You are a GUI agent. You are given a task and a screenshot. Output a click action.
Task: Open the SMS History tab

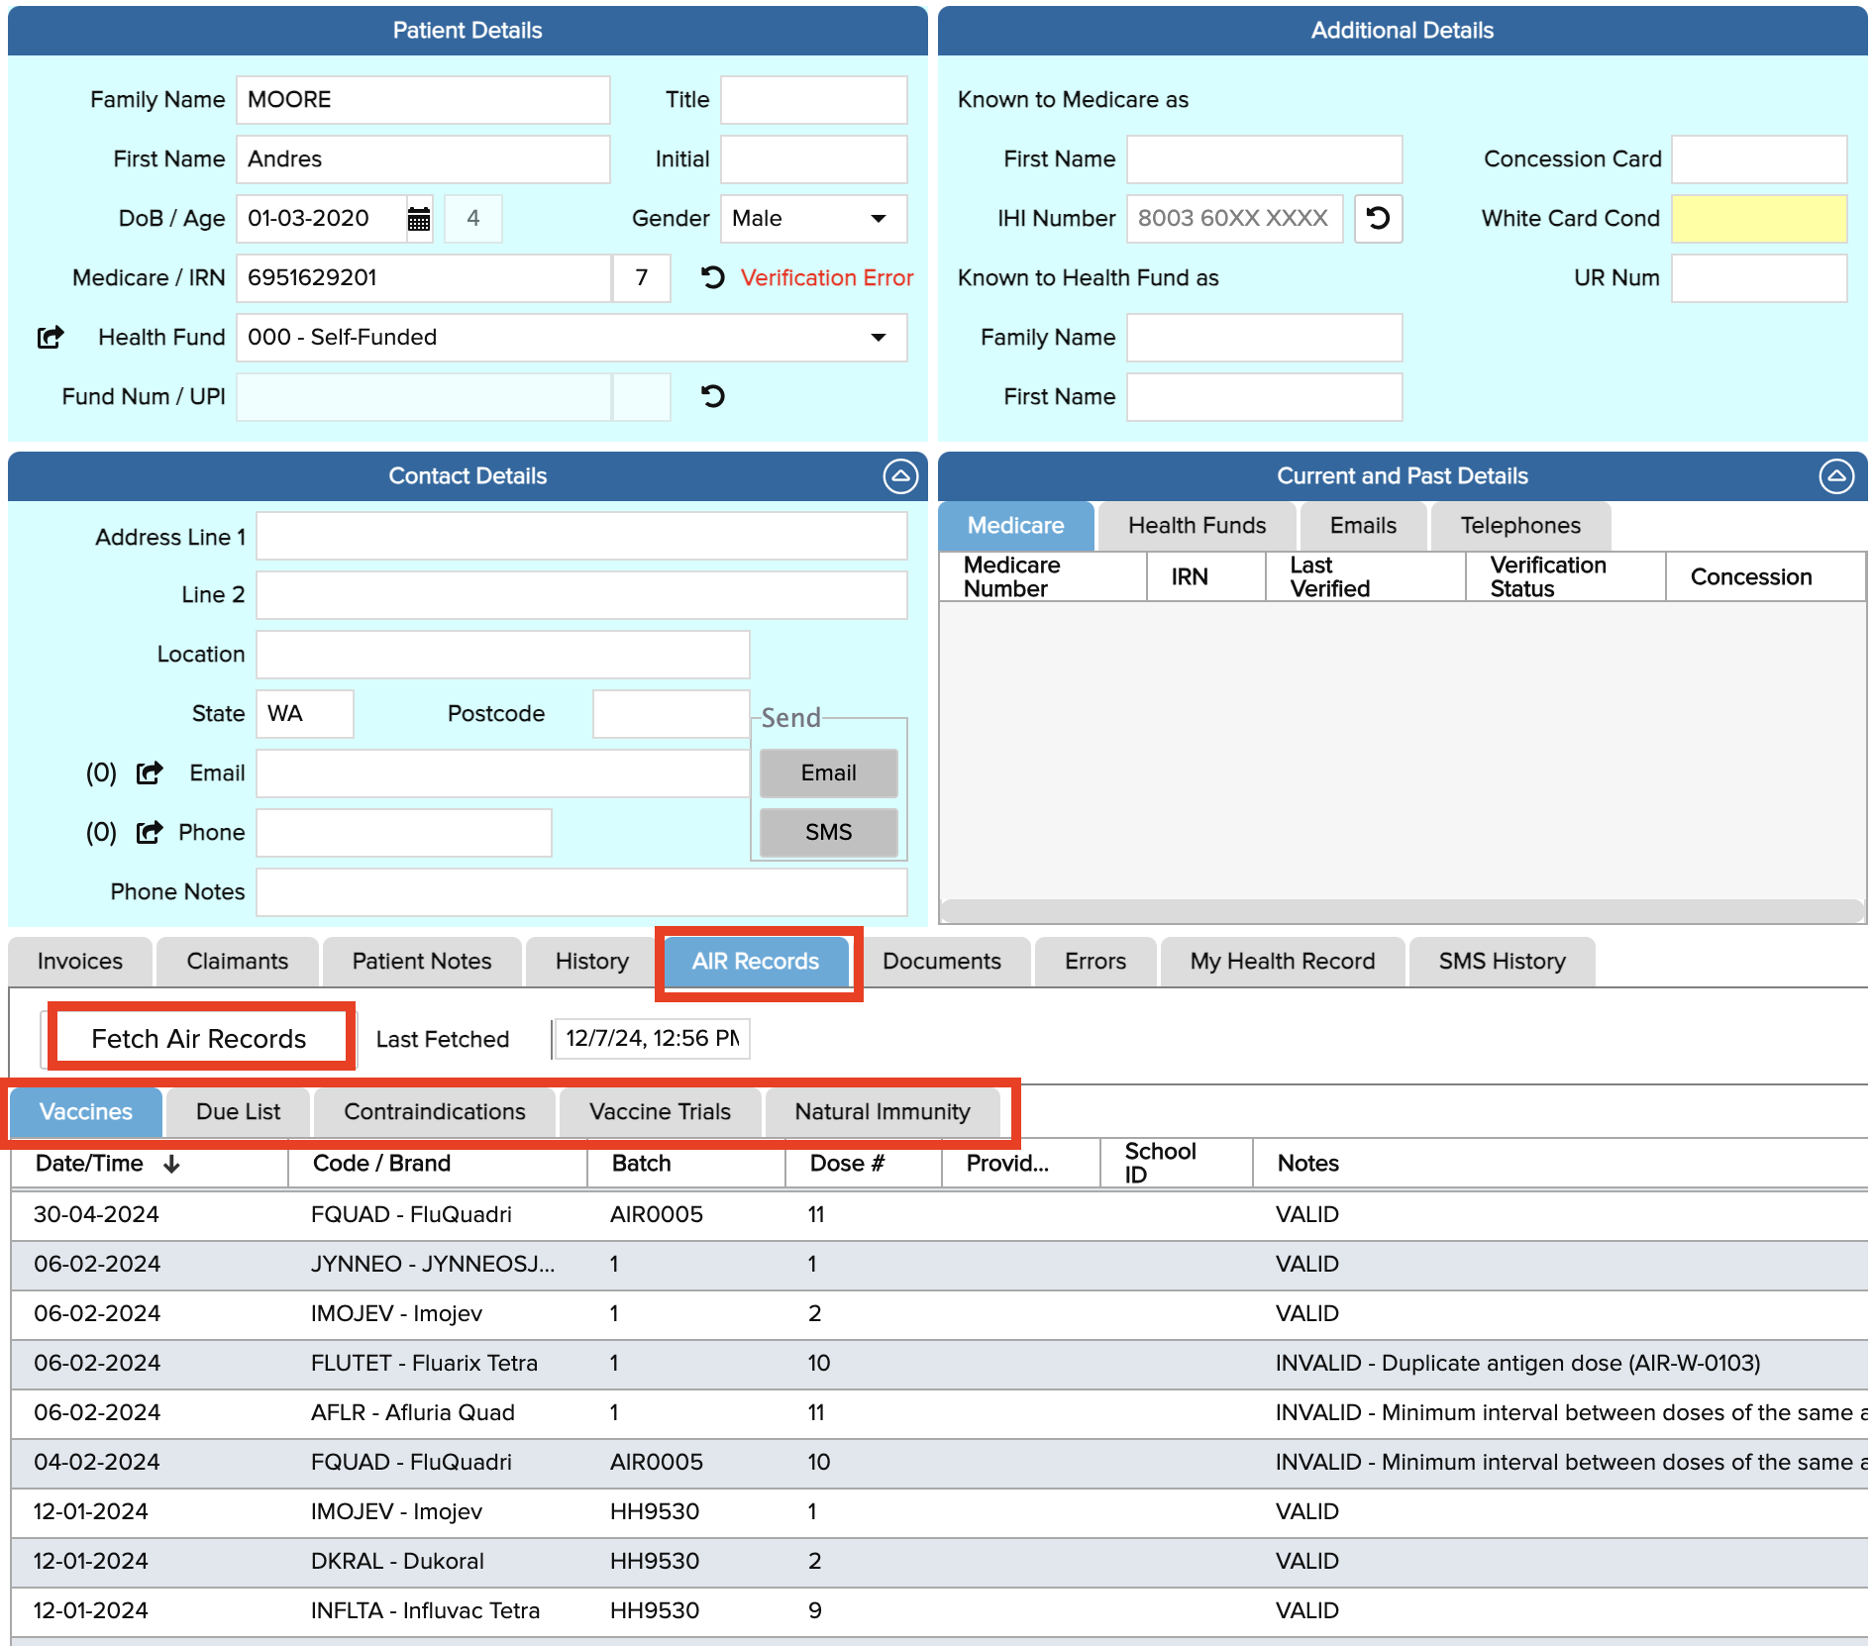tap(1503, 962)
